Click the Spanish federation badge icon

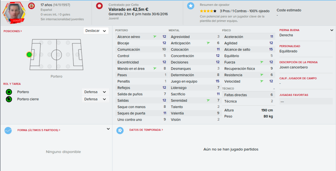click(31, 6)
